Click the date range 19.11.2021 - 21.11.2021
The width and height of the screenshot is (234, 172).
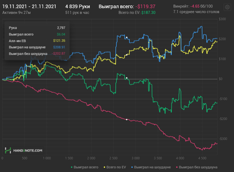point(29,7)
